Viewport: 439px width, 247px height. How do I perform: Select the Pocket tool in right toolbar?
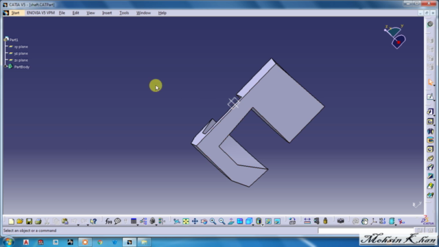[430, 121]
